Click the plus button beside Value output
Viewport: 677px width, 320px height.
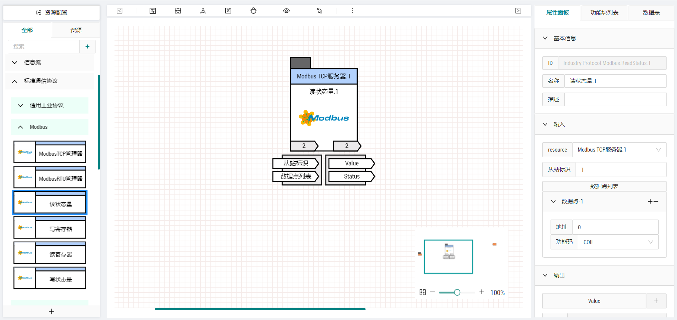click(x=656, y=301)
